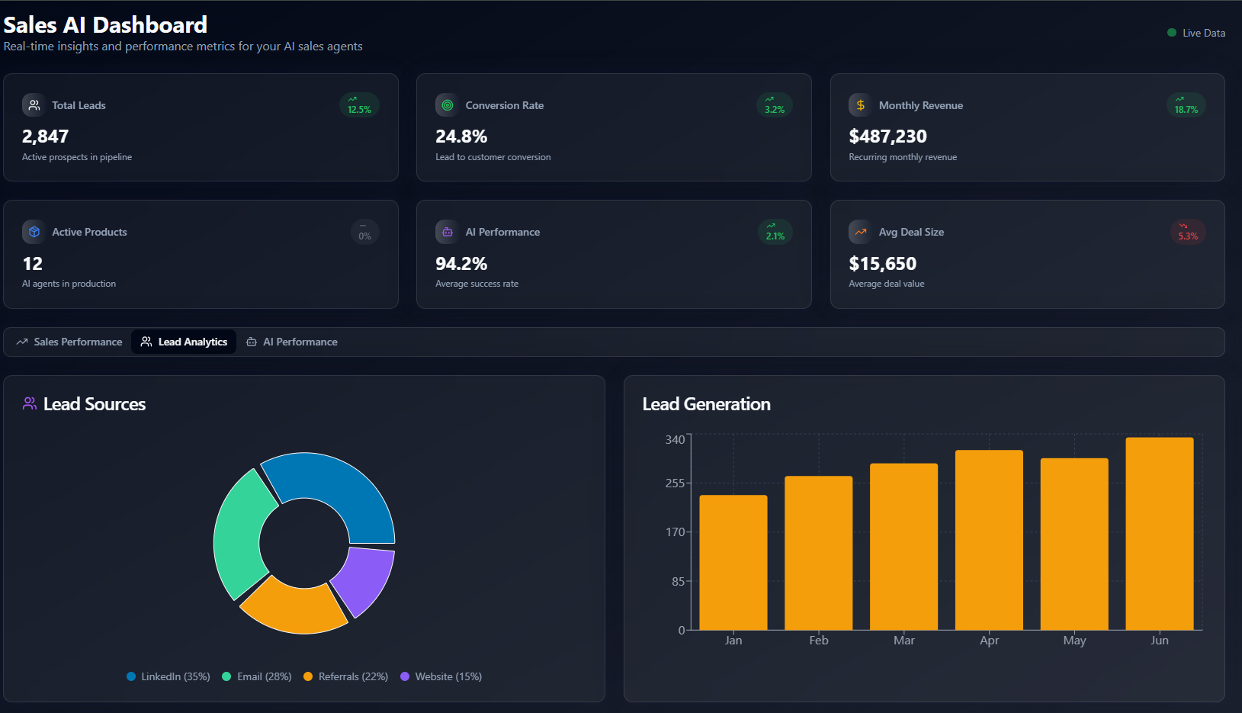This screenshot has width=1242, height=713.
Task: Click the 12.5% growth badge on Total Leads
Action: [359, 105]
